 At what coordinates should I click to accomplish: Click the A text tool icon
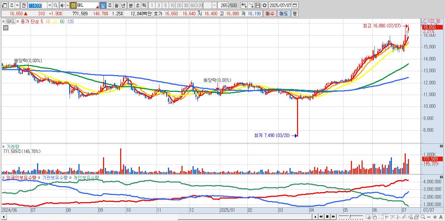tap(441, 217)
